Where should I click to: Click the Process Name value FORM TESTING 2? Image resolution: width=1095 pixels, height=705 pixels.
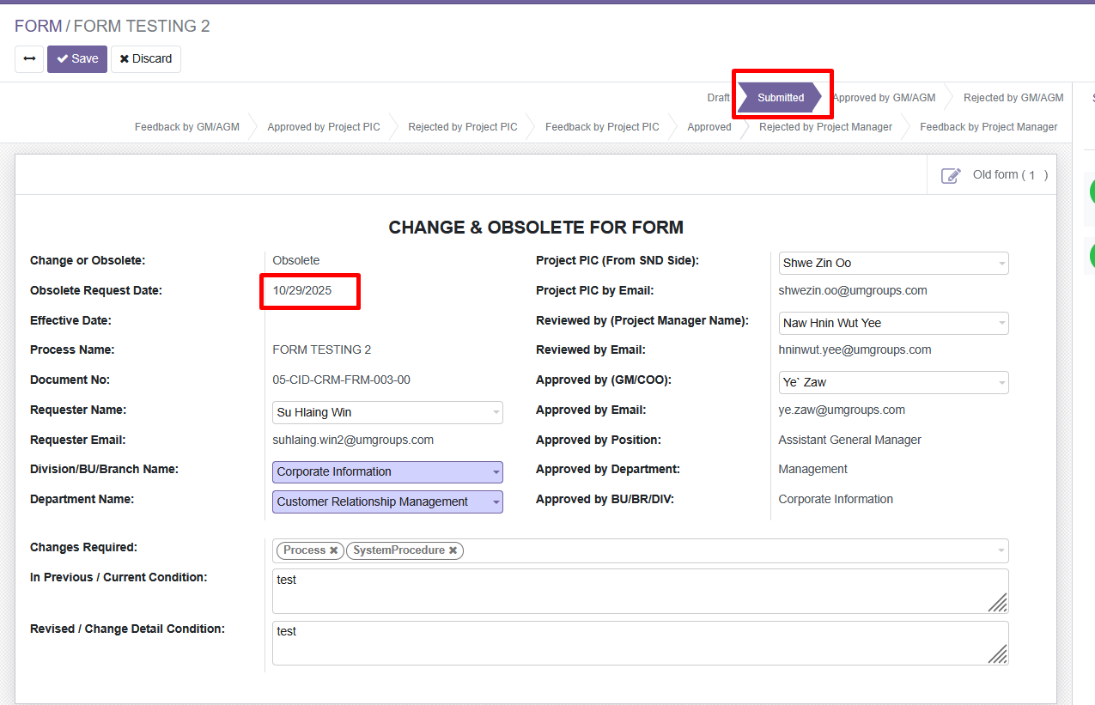point(322,349)
